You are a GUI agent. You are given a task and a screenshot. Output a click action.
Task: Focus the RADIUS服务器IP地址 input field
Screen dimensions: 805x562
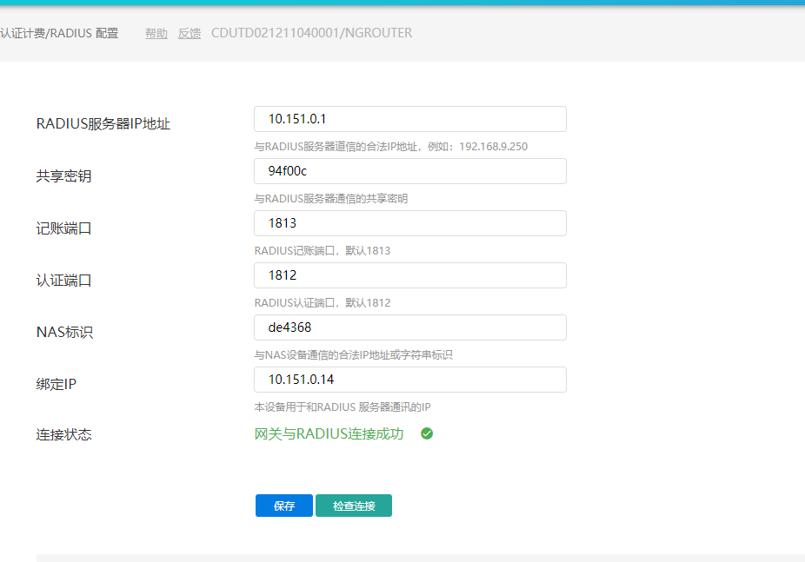click(410, 119)
